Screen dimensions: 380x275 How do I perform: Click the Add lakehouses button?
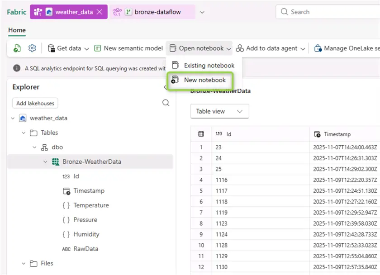pos(35,103)
